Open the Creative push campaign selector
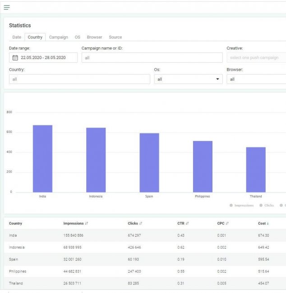This screenshot has width=286, height=293. tap(256, 58)
